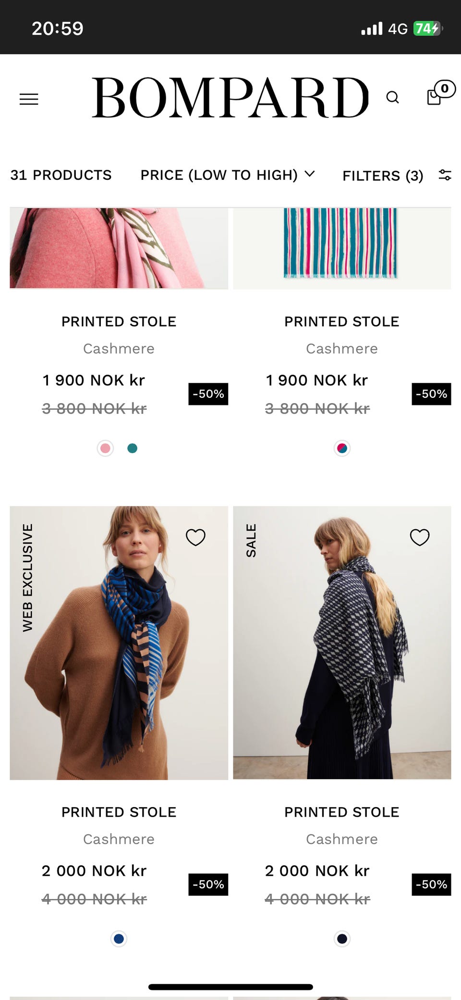Select the pink color swatch under the left stole

[x=105, y=448]
